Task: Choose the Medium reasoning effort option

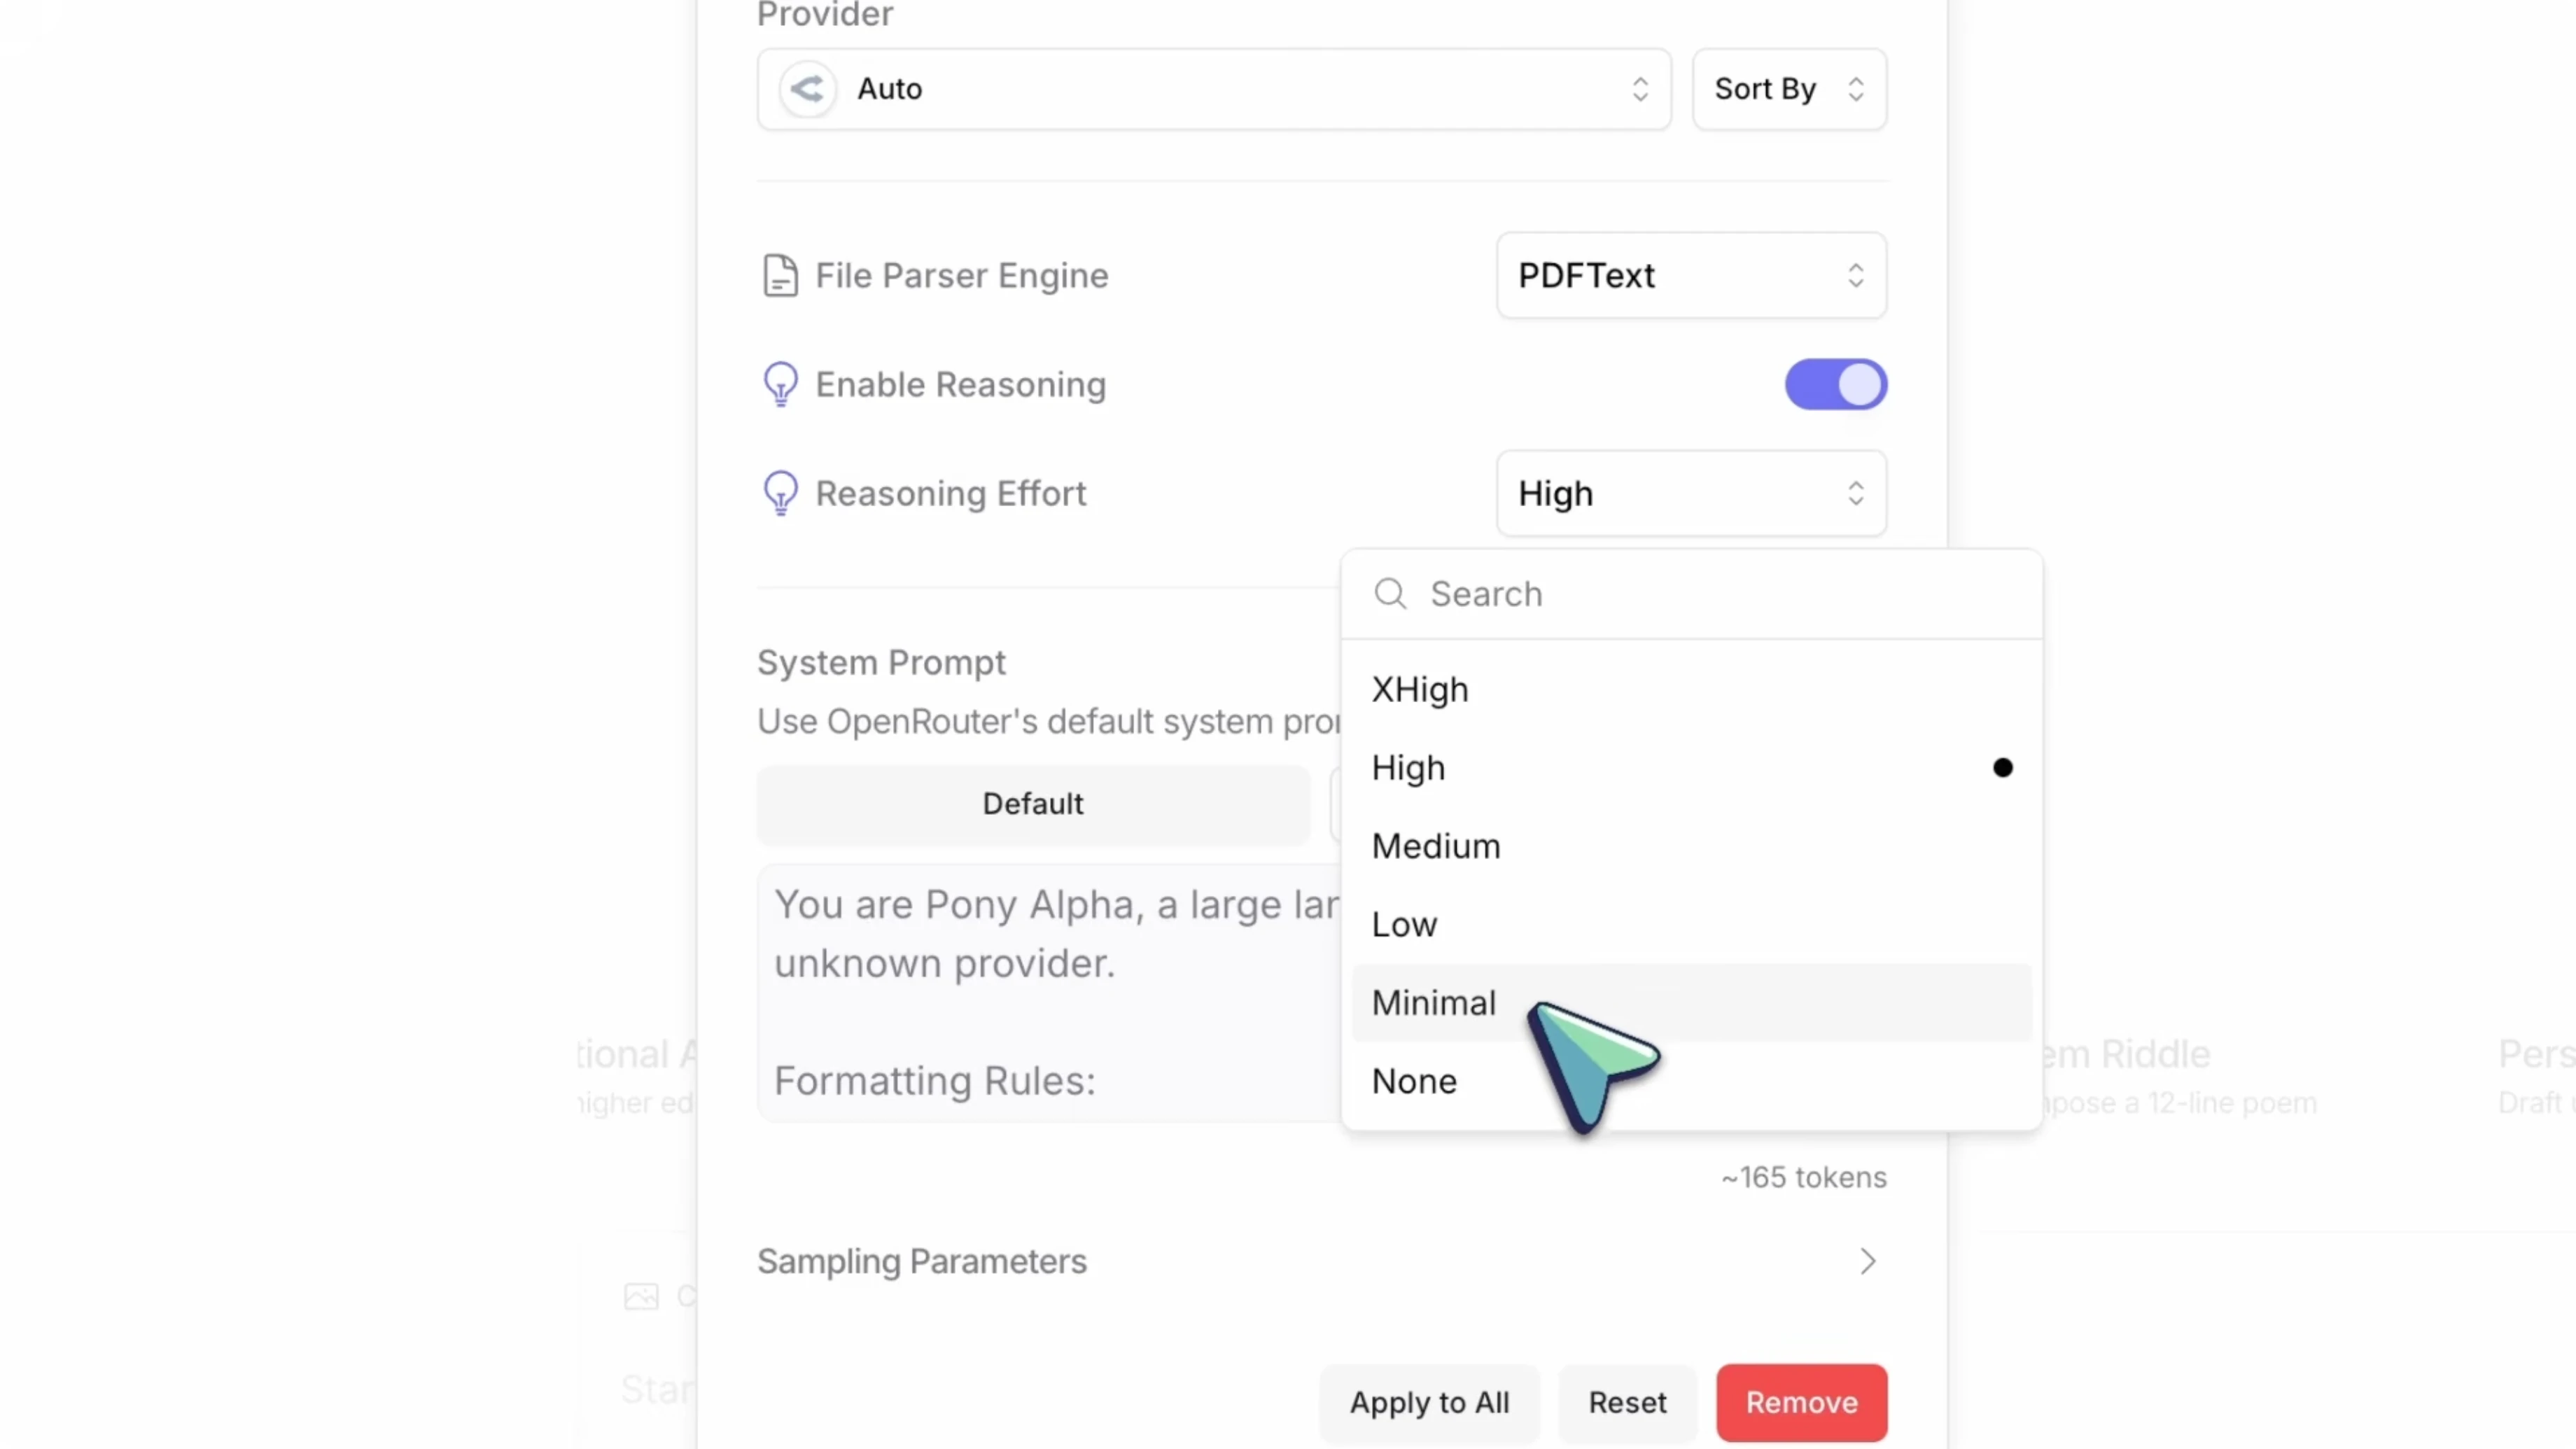Action: [1436, 847]
